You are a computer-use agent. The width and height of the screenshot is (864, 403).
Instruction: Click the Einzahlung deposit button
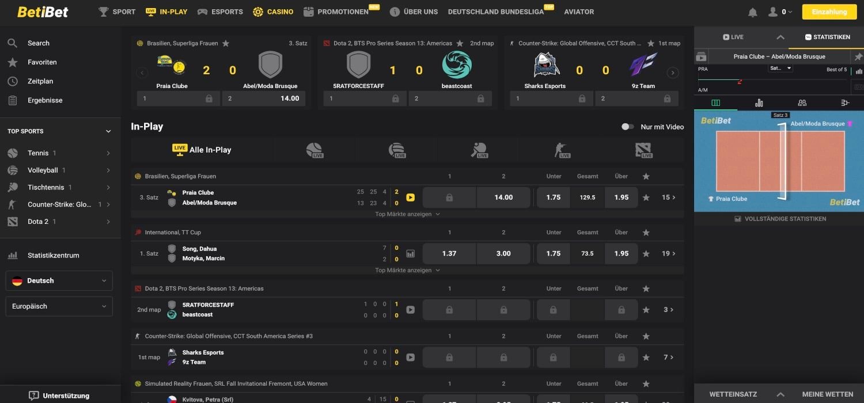[829, 12]
